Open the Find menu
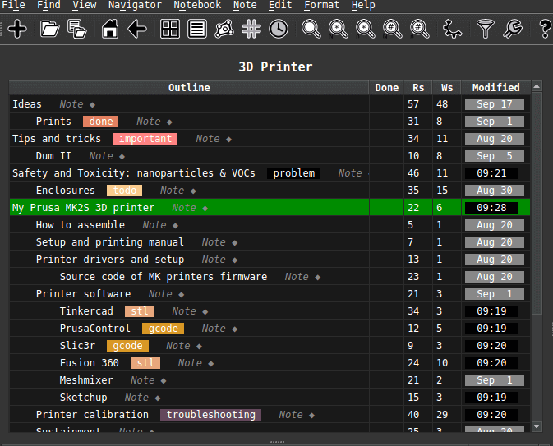The height and width of the screenshot is (446, 553). coord(48,5)
